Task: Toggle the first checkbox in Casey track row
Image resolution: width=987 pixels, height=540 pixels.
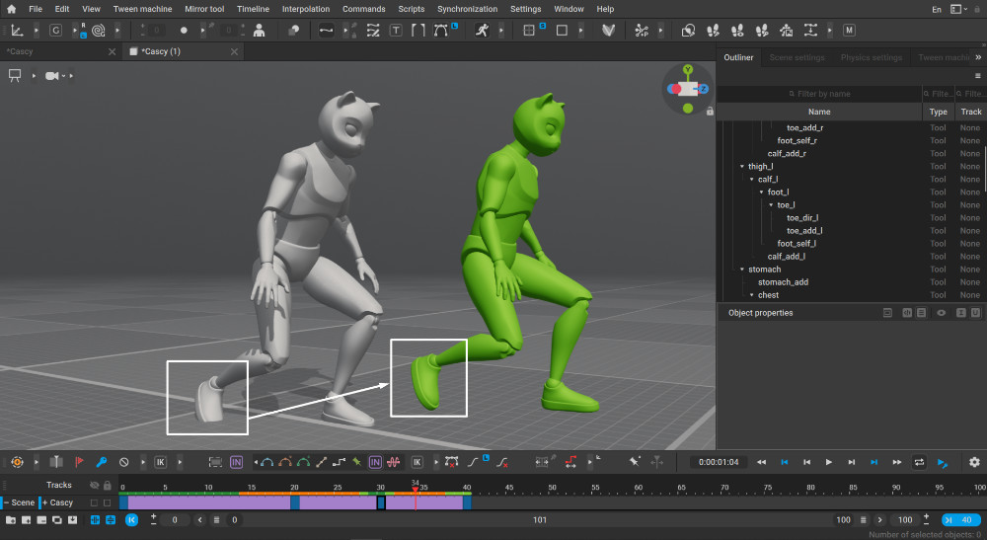Action: pos(95,502)
